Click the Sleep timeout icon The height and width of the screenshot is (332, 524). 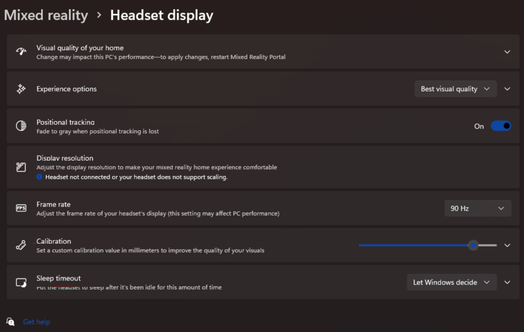pos(21,282)
